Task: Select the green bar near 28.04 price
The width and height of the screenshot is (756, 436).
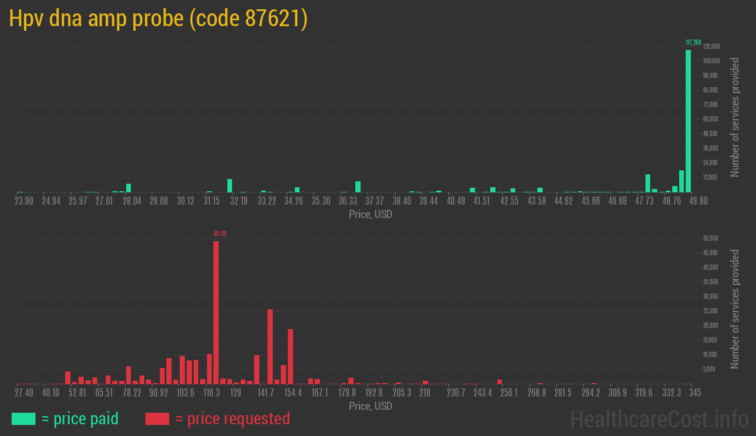Action: point(129,188)
